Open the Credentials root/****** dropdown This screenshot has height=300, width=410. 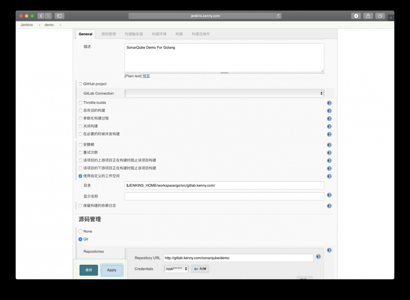176,269
